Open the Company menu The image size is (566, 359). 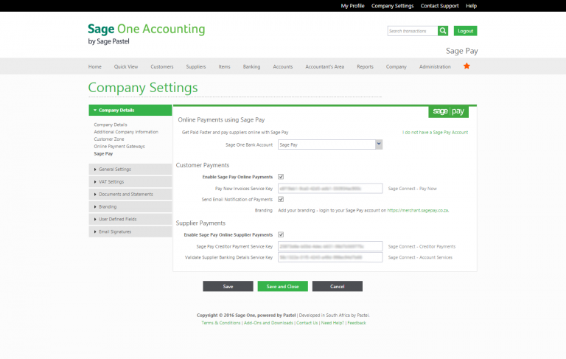tap(396, 66)
